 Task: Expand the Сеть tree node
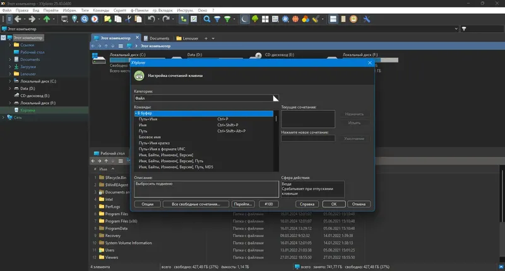(3, 117)
